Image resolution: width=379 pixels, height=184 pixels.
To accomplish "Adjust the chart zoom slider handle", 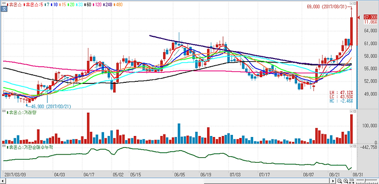I will 365,181.
